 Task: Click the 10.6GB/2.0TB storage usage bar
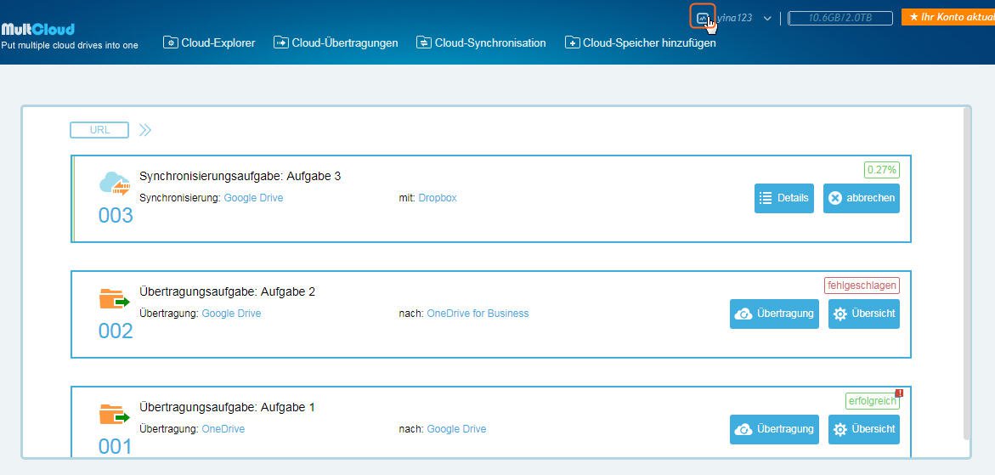point(840,18)
